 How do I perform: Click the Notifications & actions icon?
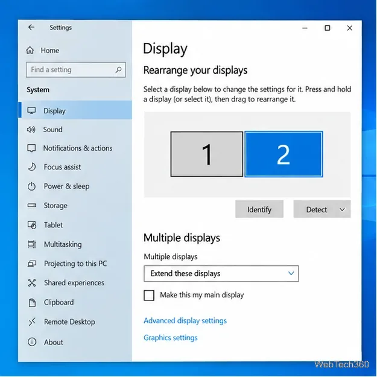[x=31, y=148]
